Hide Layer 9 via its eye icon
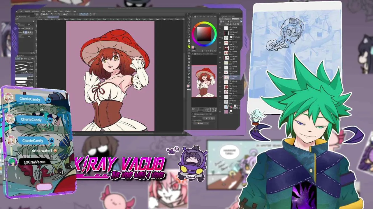Screen dimensions: 373x209 point(220,48)
